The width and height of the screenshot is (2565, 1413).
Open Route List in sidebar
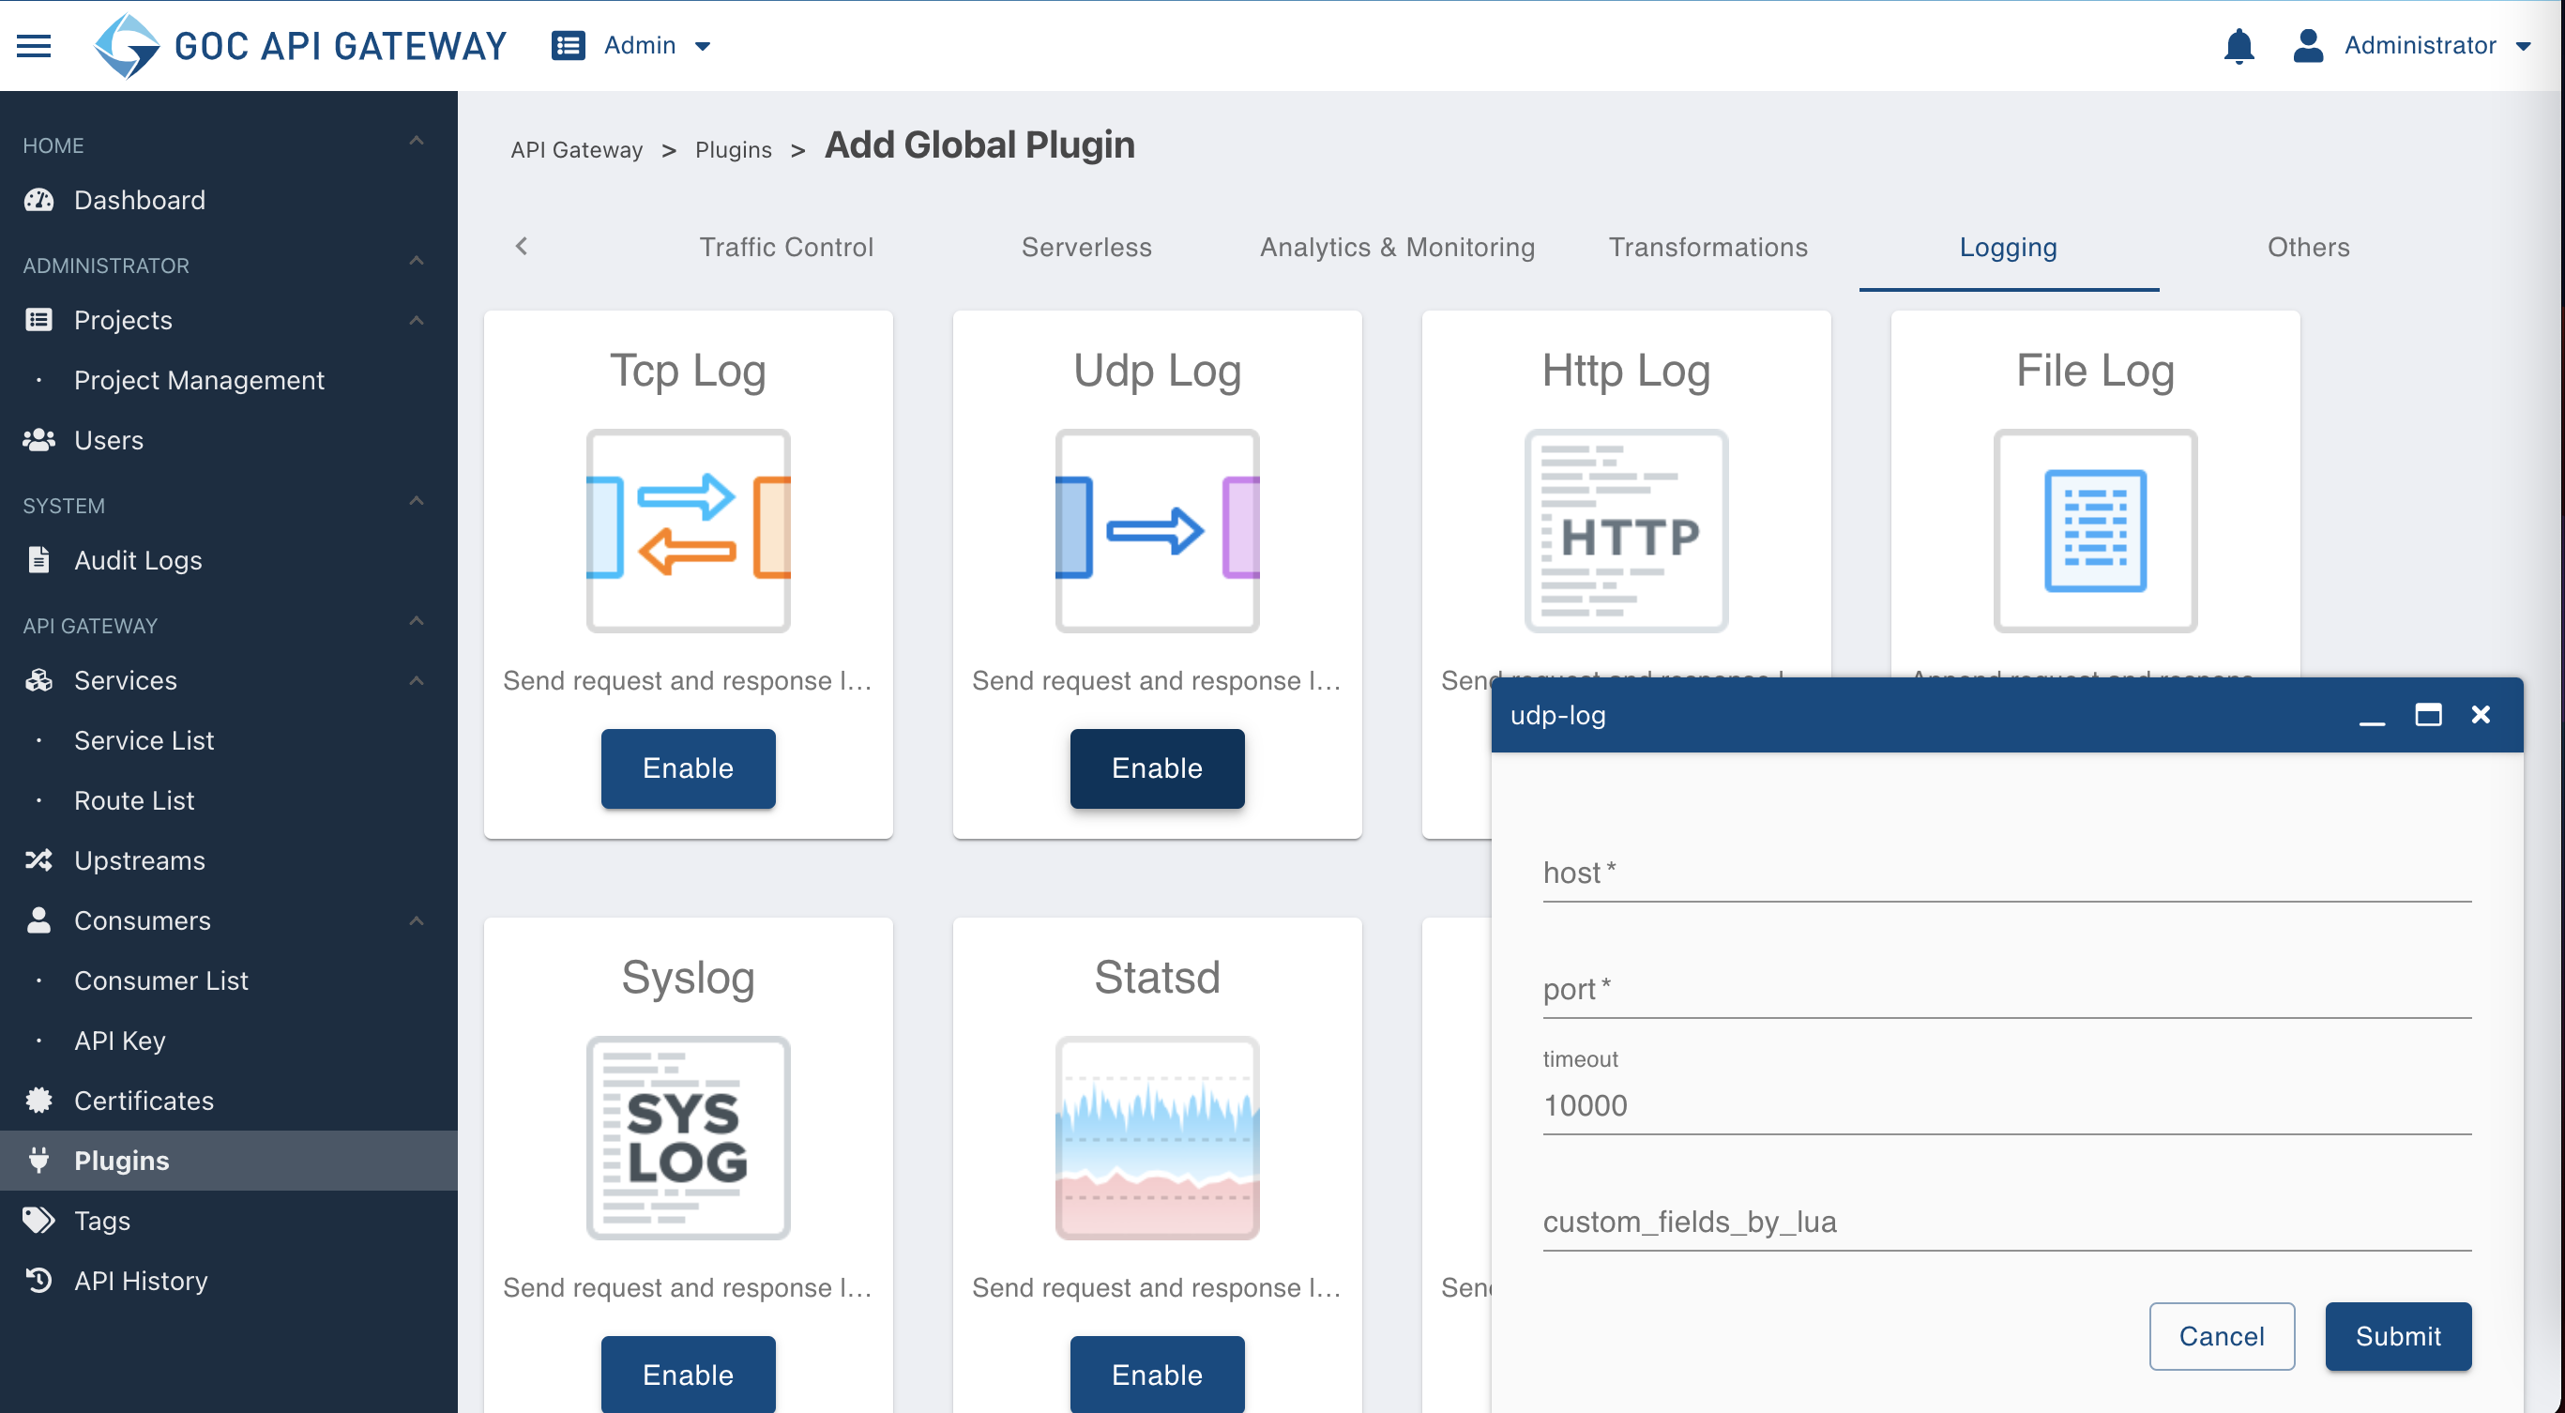pos(134,800)
